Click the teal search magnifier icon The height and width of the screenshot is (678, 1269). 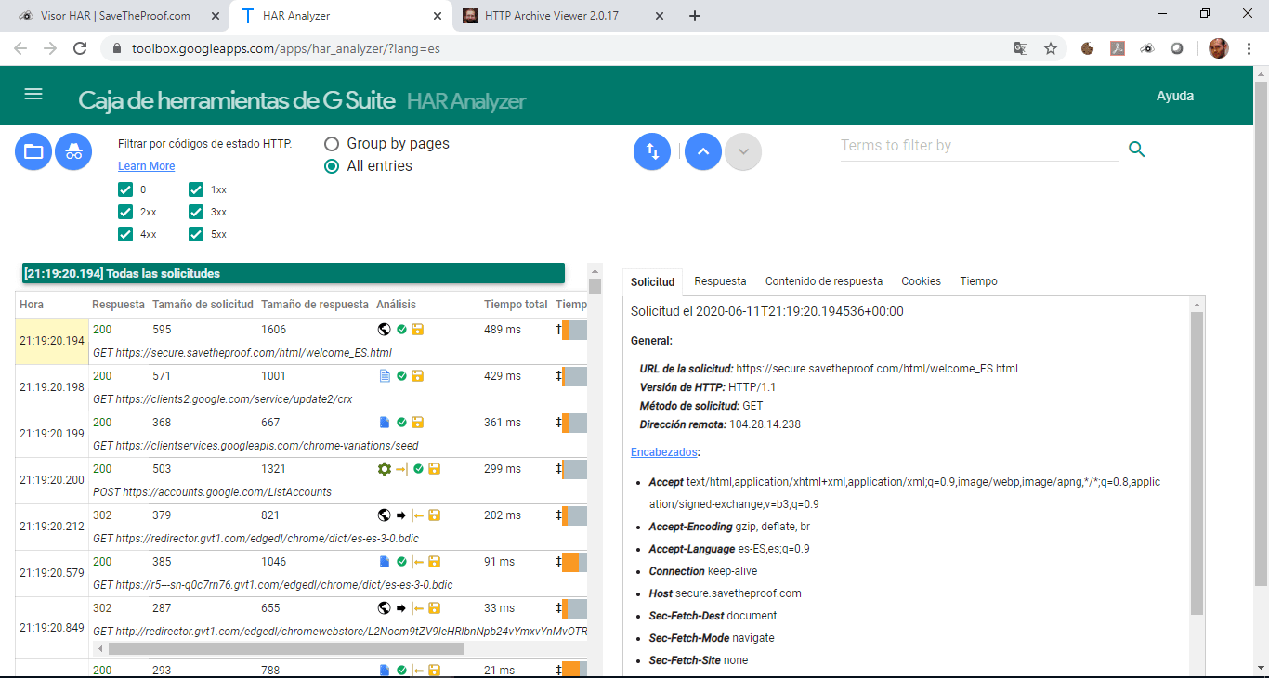[1136, 150]
